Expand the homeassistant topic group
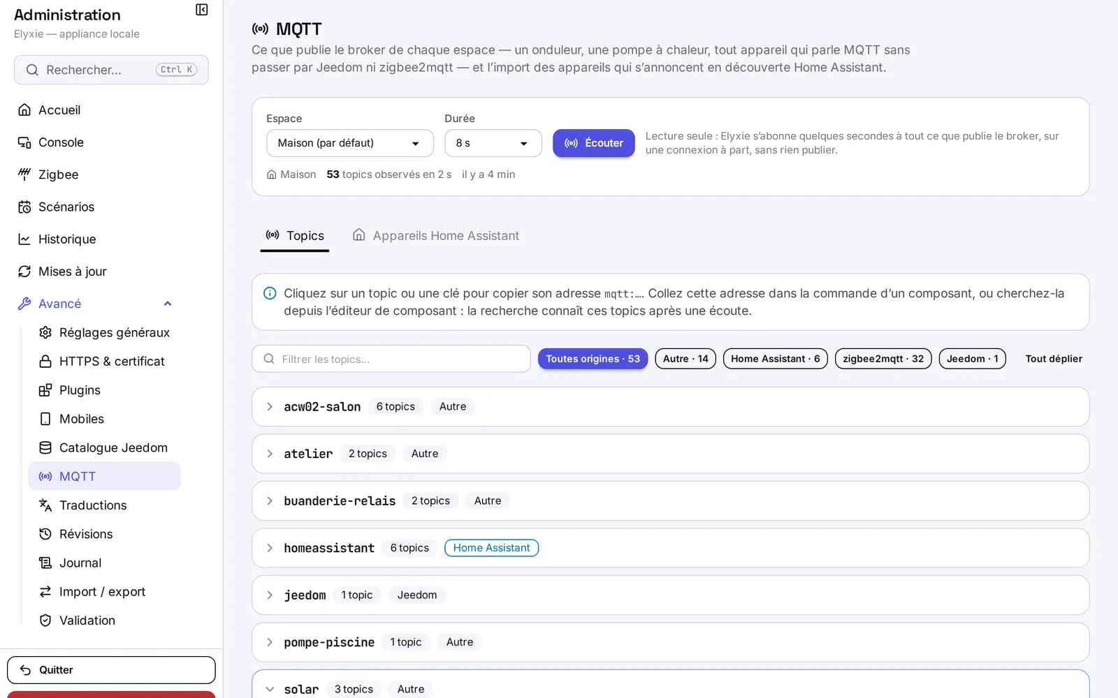 (270, 548)
